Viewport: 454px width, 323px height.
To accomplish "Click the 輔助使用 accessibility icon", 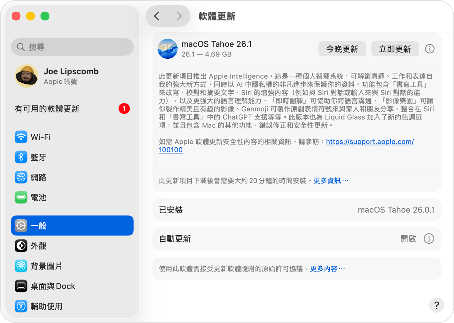I will [x=21, y=306].
